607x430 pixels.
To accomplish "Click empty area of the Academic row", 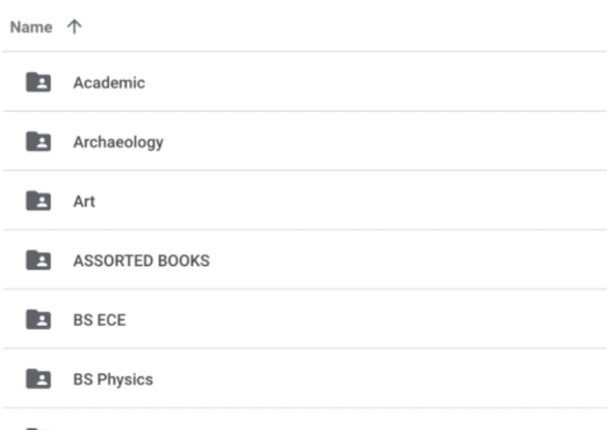I will click(x=375, y=82).
